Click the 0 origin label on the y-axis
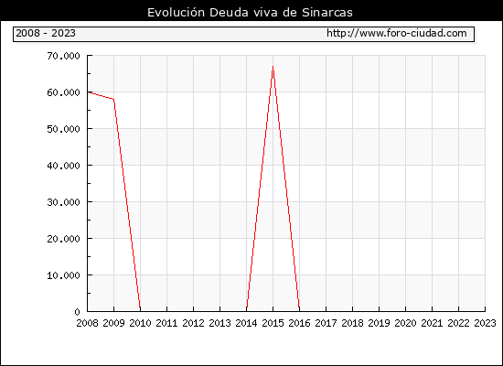Screen dimensions: 503x366 (x=77, y=312)
